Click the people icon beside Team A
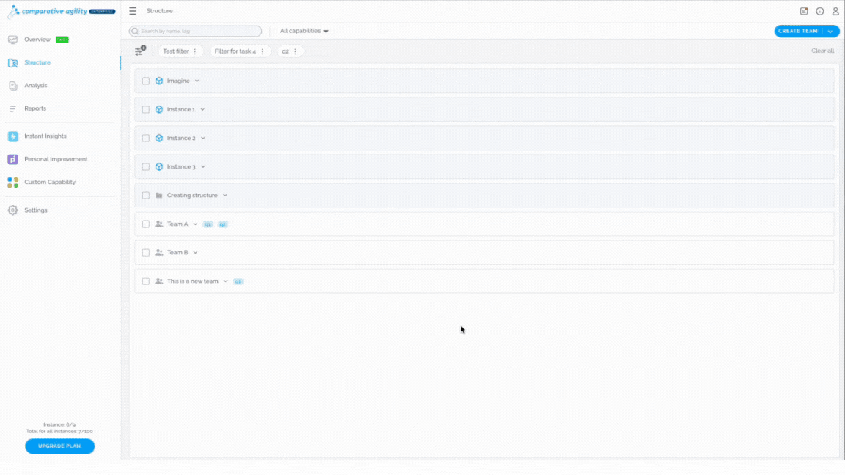 point(159,224)
